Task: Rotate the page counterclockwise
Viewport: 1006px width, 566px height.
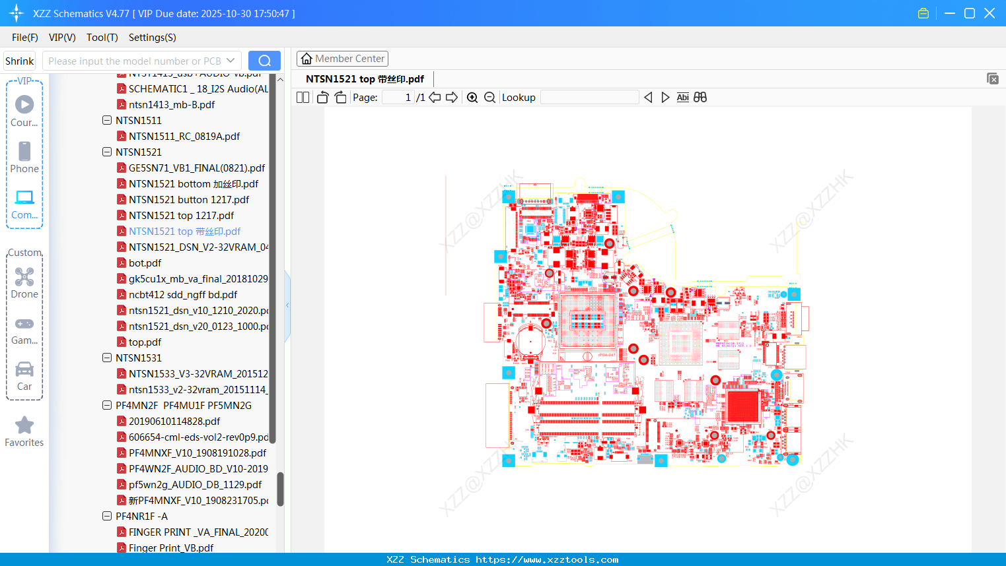Action: [x=322, y=98]
